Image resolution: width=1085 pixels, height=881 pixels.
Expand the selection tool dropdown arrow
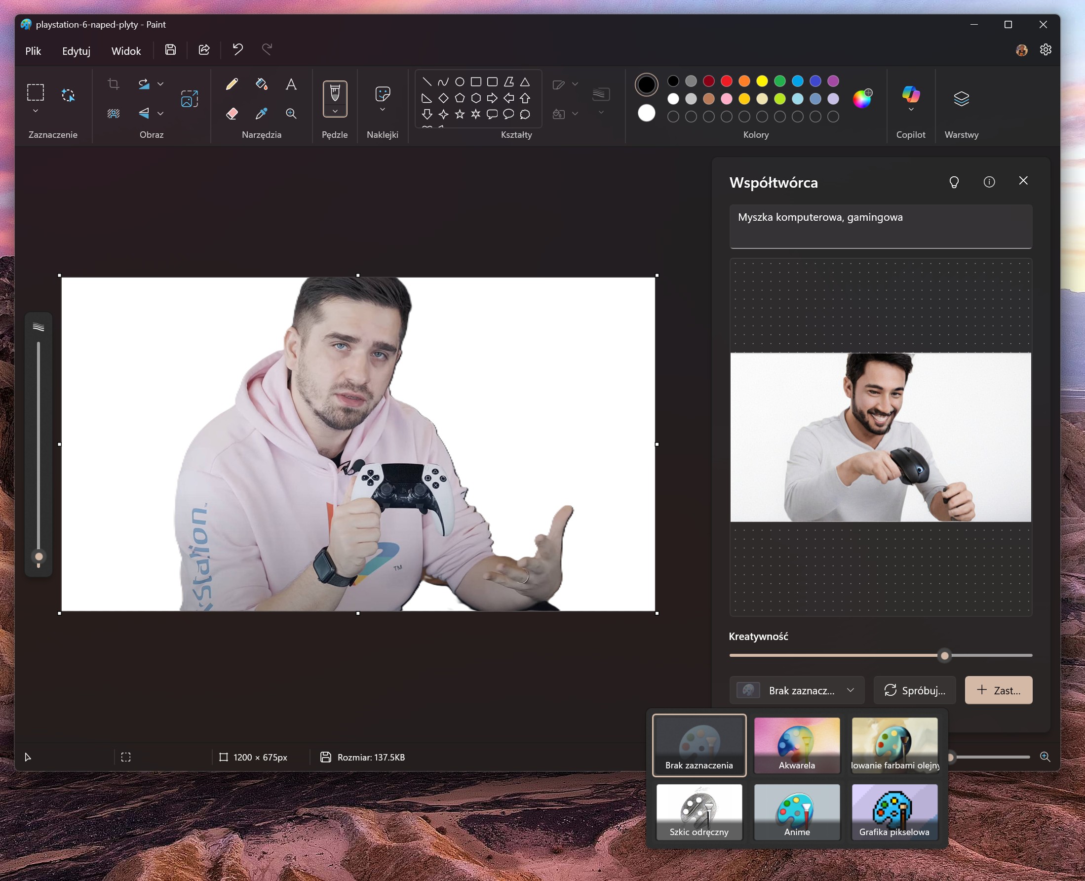pyautogui.click(x=36, y=111)
